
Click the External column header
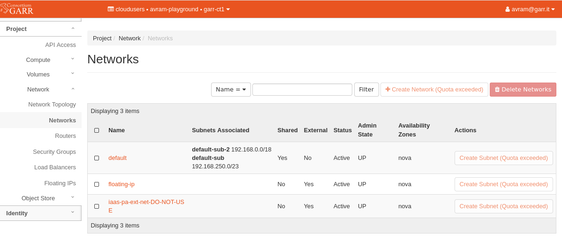(315, 130)
